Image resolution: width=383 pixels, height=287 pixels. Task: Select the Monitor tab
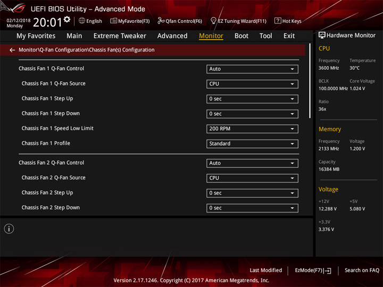pyautogui.click(x=211, y=36)
